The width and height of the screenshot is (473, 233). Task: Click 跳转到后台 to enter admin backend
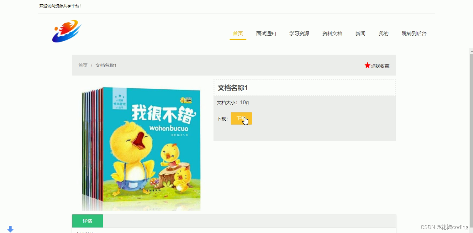[x=414, y=34]
